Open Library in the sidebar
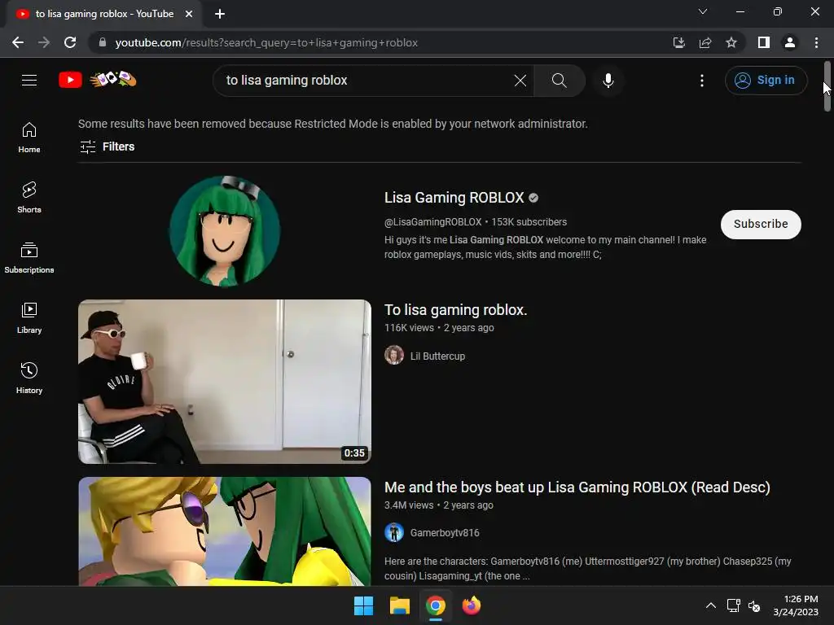 [x=29, y=318]
